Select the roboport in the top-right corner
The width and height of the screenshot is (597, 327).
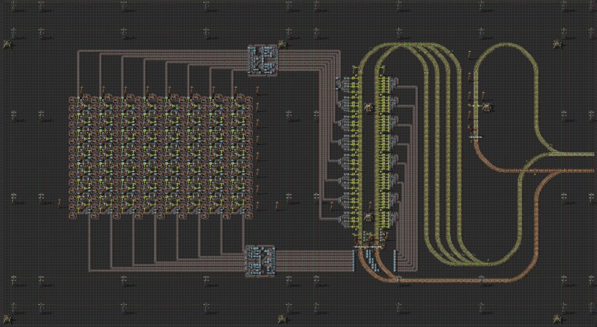pos(557,44)
